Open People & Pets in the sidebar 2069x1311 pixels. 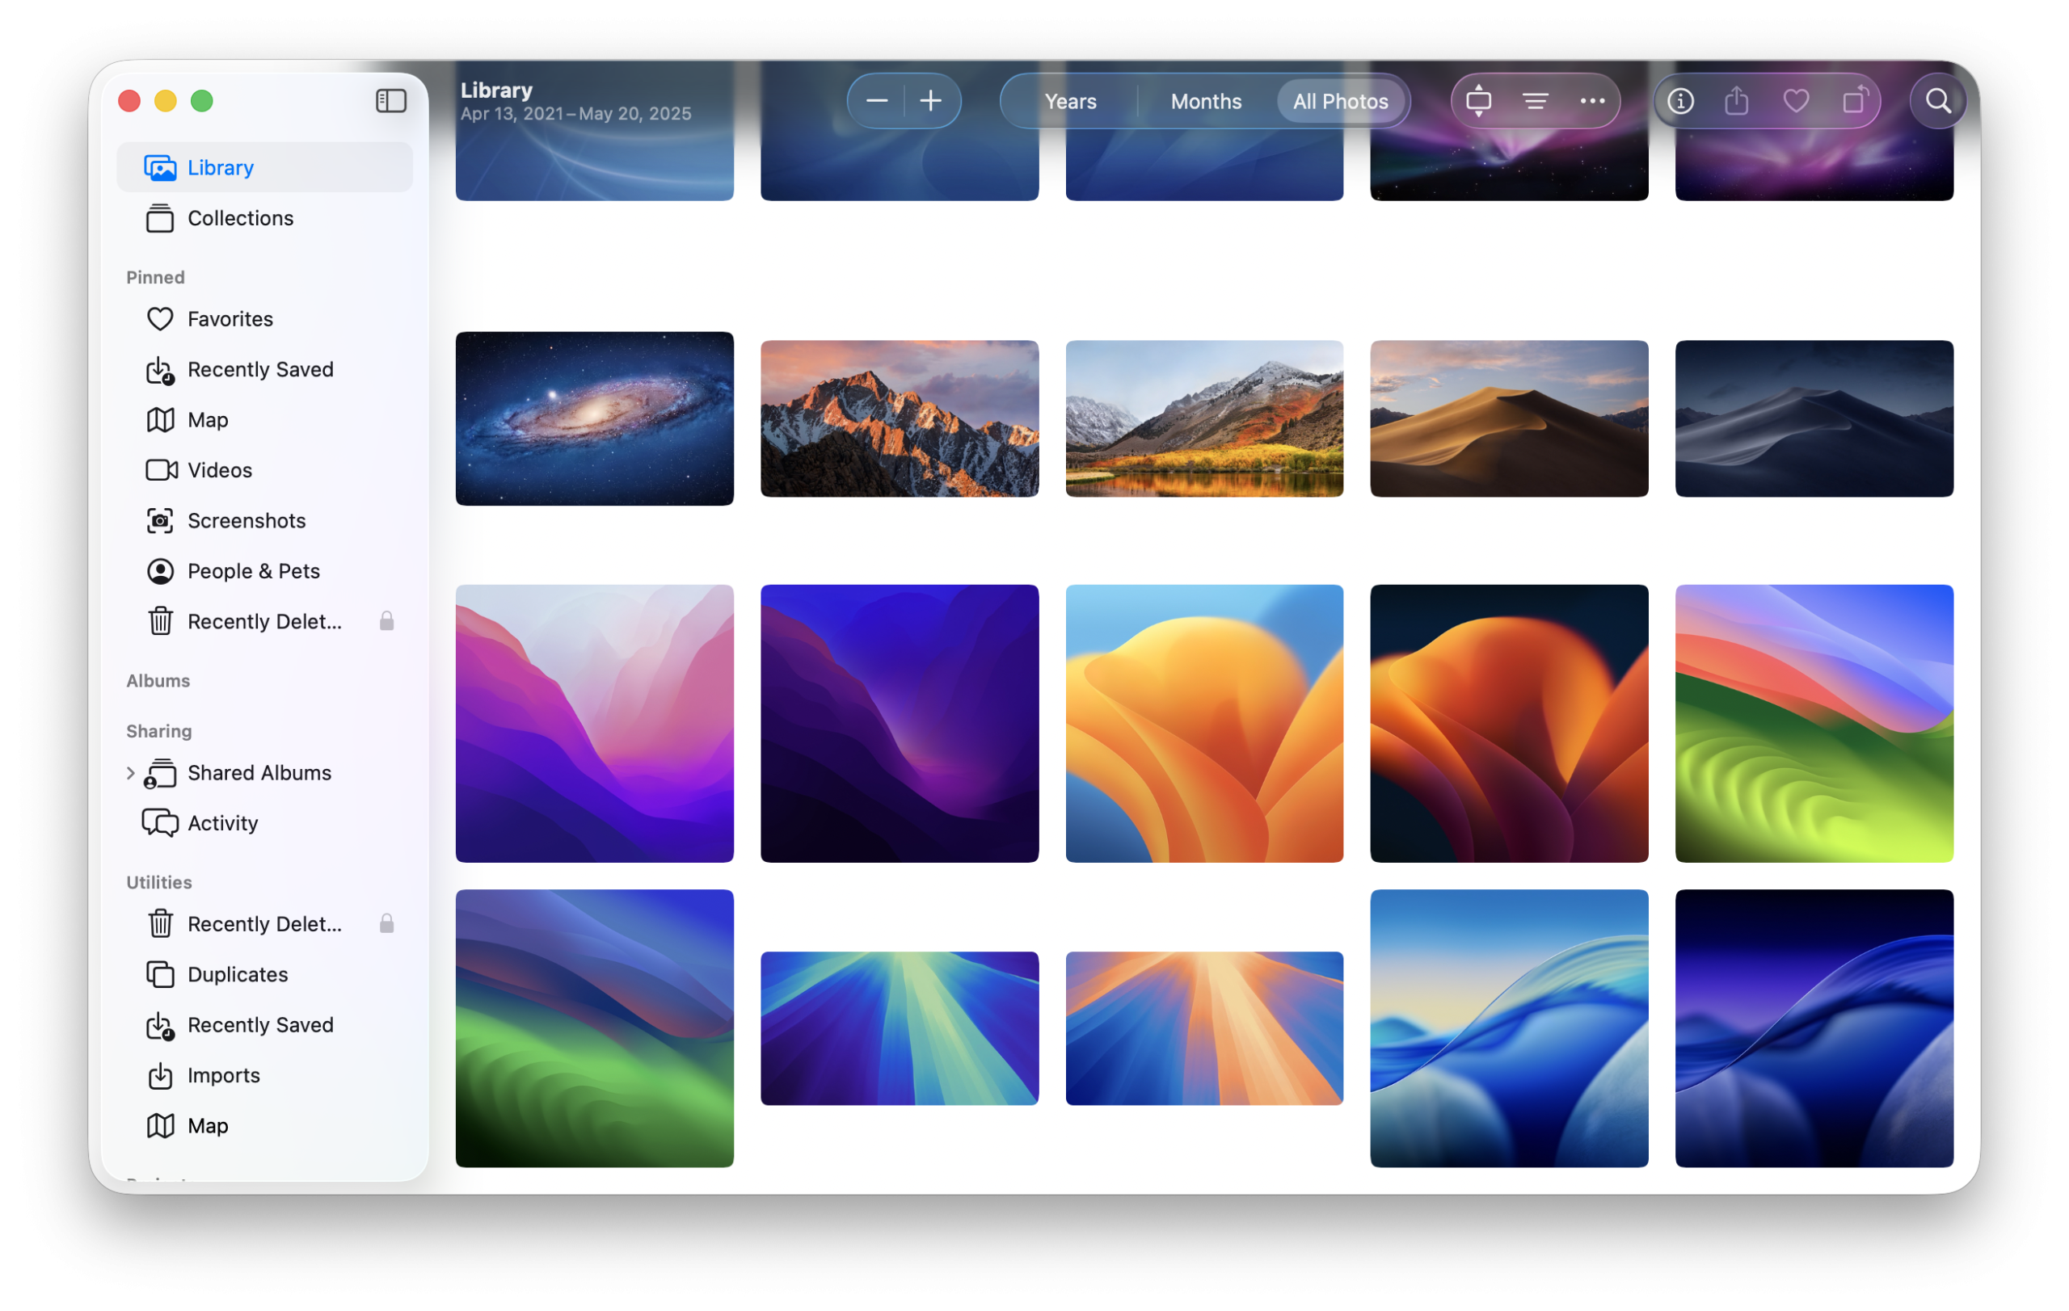coord(253,571)
